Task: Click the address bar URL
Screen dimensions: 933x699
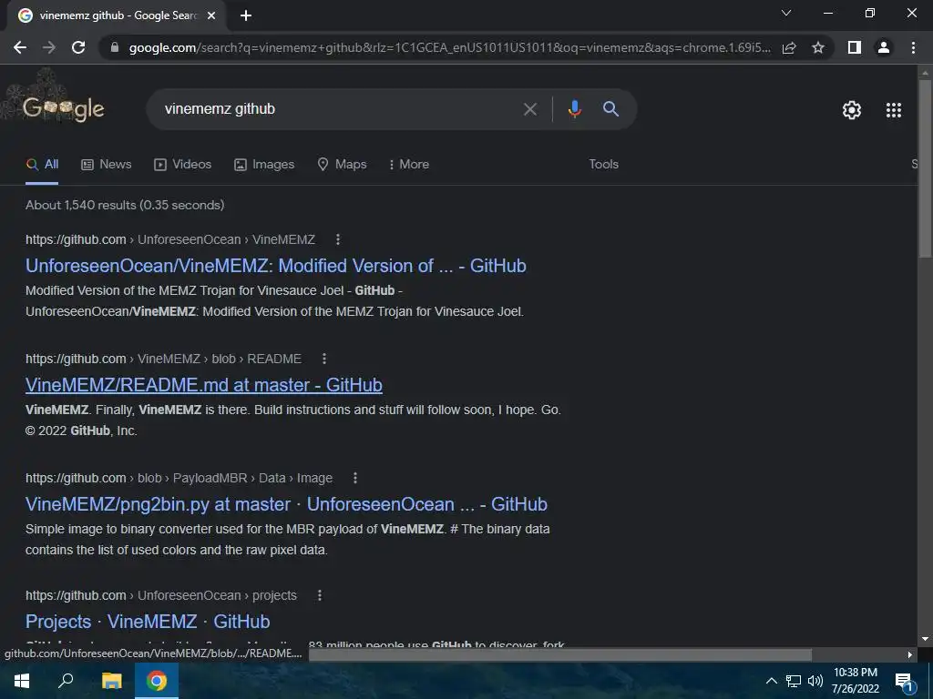Action: coord(449,47)
